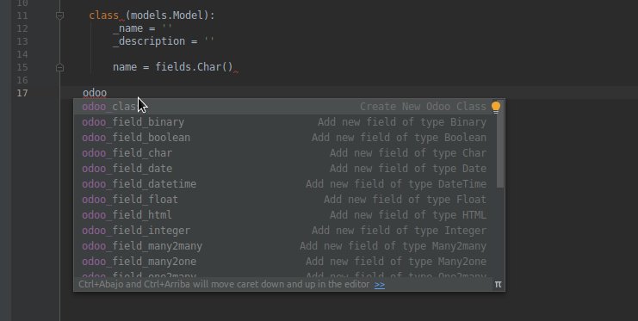Click the fold end marker on line 15
Screen dimensions: 638x321
pos(59,67)
